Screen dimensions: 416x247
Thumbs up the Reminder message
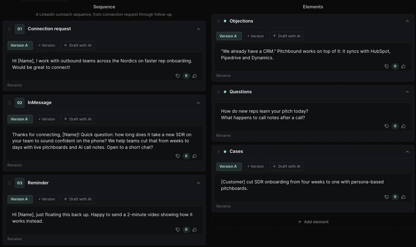[x=194, y=229]
